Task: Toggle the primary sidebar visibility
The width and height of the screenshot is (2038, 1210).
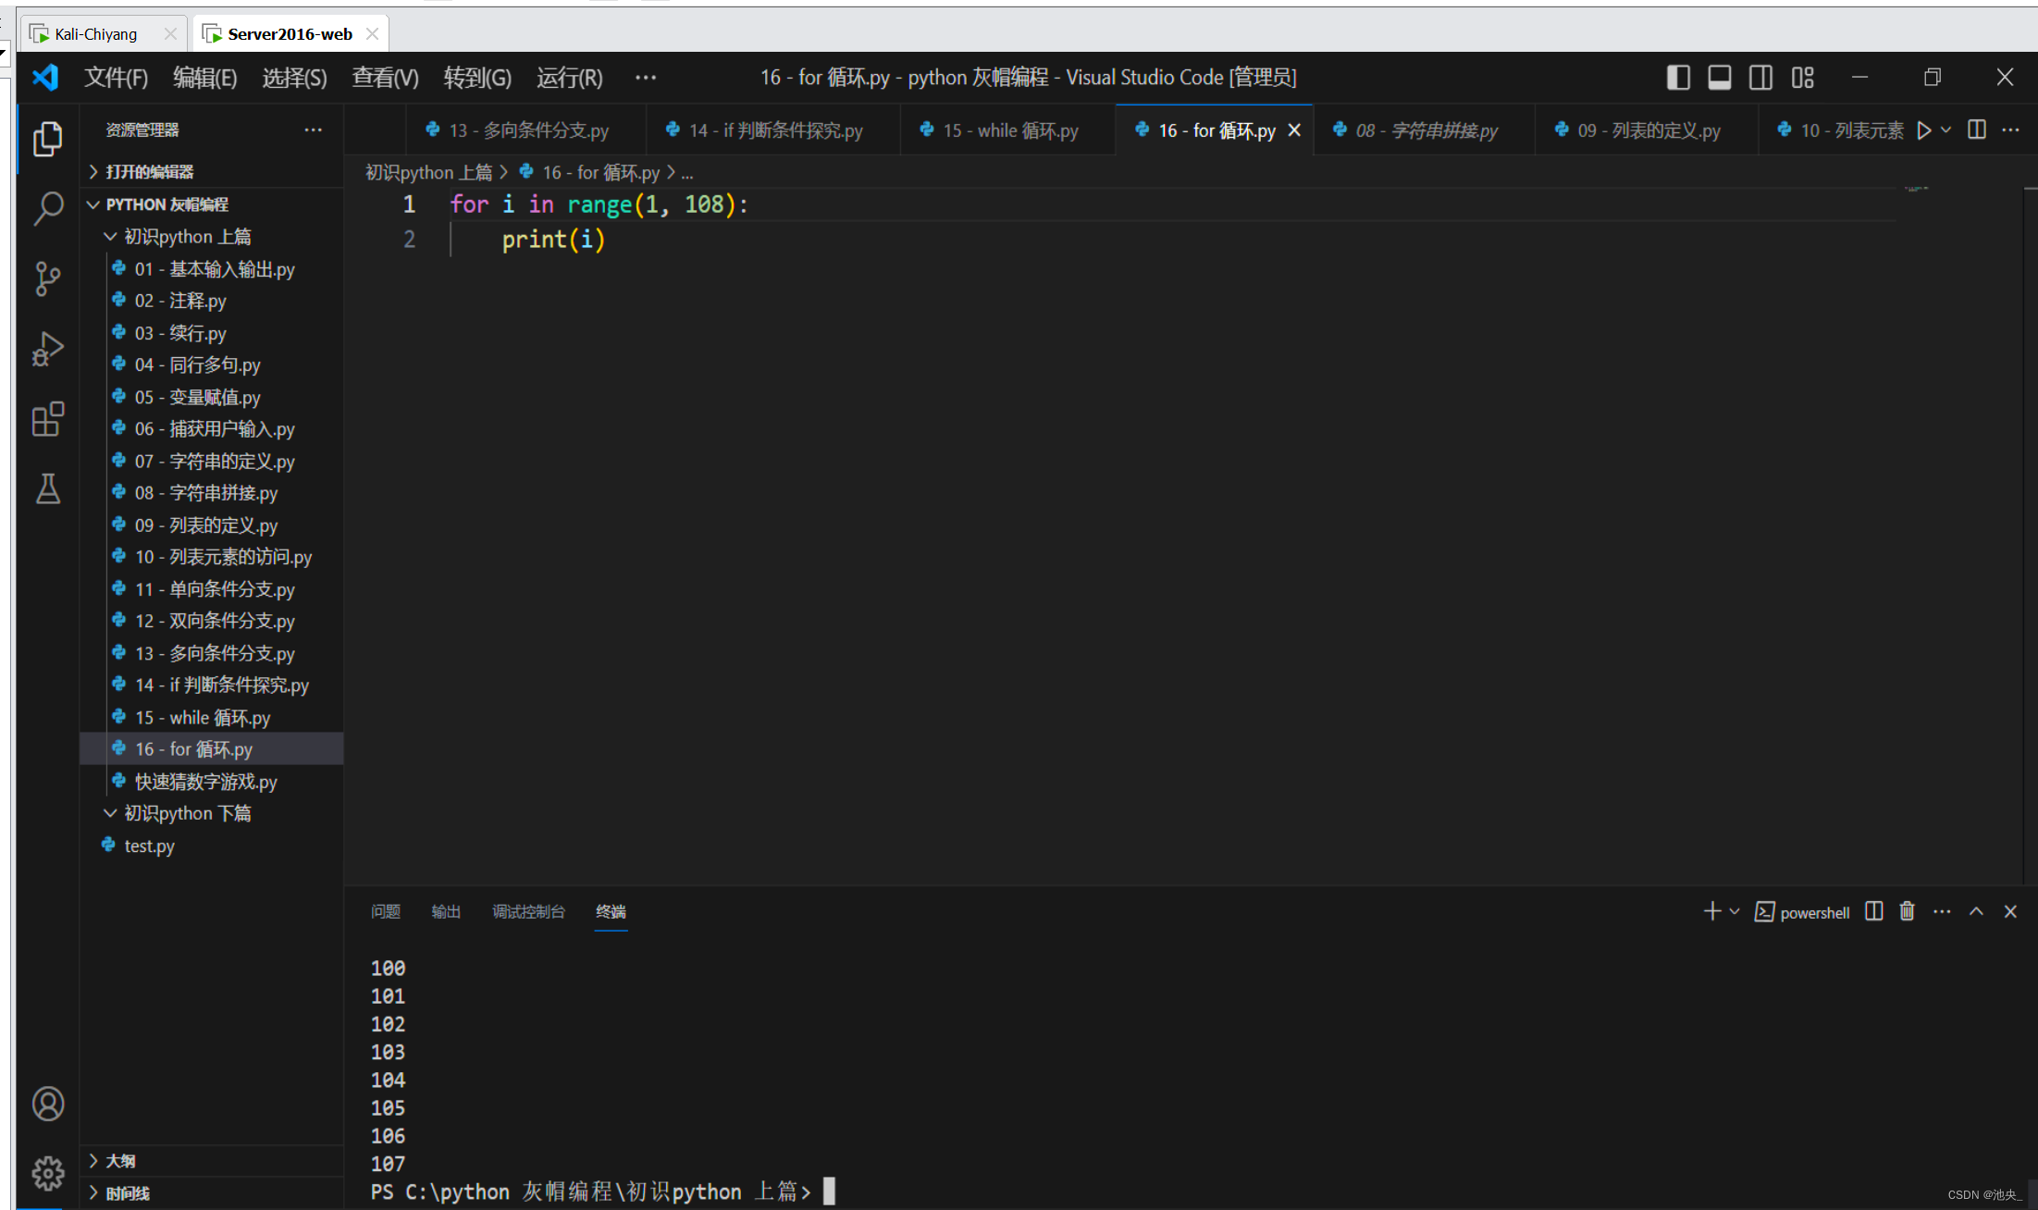Action: coord(1678,77)
